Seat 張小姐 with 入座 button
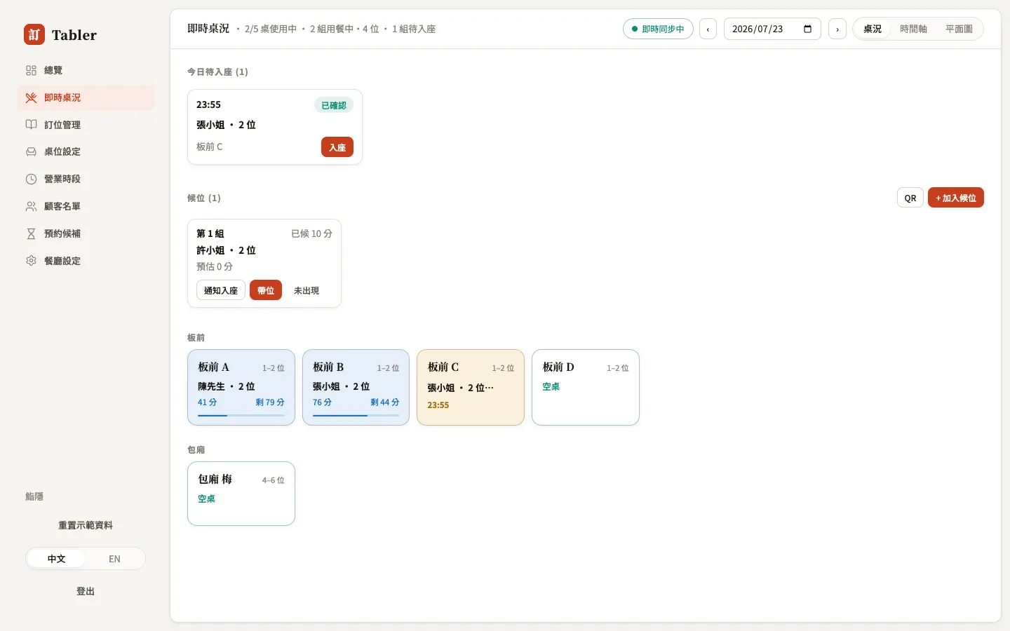 [337, 147]
